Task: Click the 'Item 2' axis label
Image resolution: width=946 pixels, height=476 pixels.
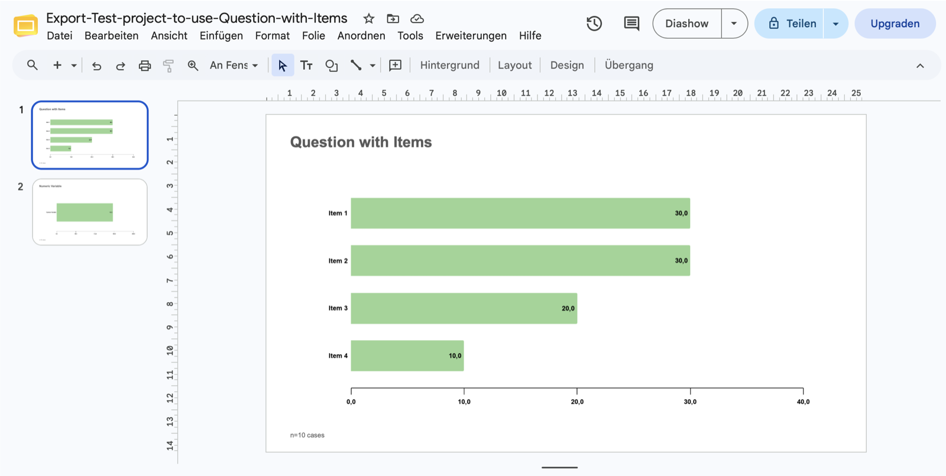Action: pyautogui.click(x=338, y=261)
